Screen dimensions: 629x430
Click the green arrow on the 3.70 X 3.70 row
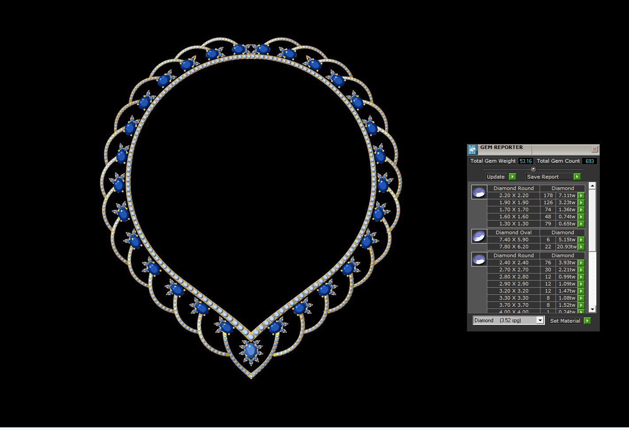coord(581,305)
